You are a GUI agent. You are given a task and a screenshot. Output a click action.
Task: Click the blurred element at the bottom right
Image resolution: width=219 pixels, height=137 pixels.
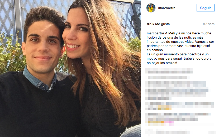212,133
